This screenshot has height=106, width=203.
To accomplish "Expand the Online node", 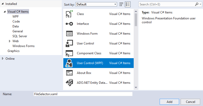I will pyautogui.click(x=3, y=58).
